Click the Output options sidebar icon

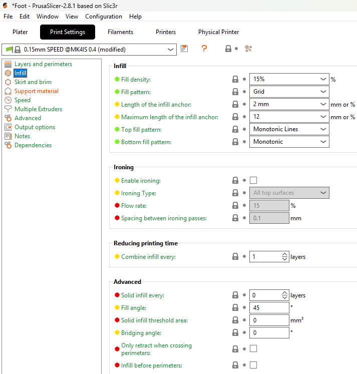click(8, 127)
